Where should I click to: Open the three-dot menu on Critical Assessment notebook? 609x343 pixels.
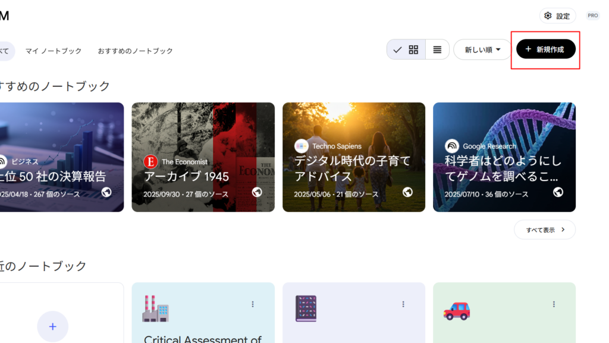tap(253, 304)
